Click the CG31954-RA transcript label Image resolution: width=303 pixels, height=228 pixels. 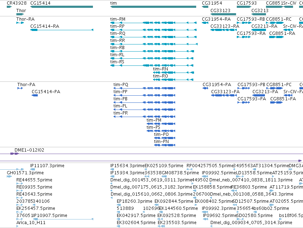pyautogui.click(x=216, y=19)
